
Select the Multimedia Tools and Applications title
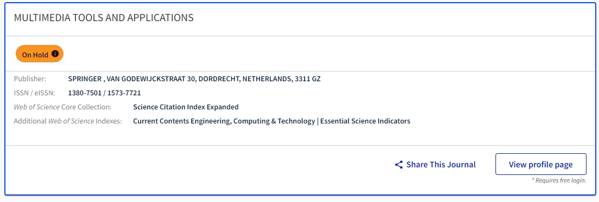[x=104, y=17]
